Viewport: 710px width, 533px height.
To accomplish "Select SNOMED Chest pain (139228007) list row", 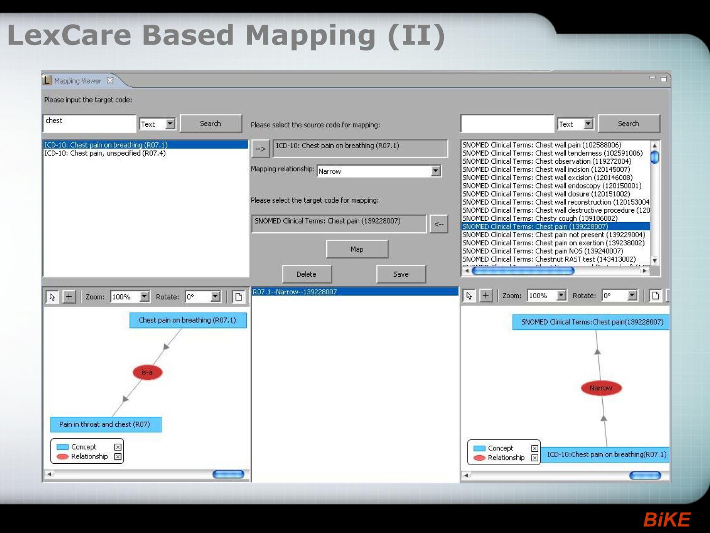I will click(x=556, y=226).
